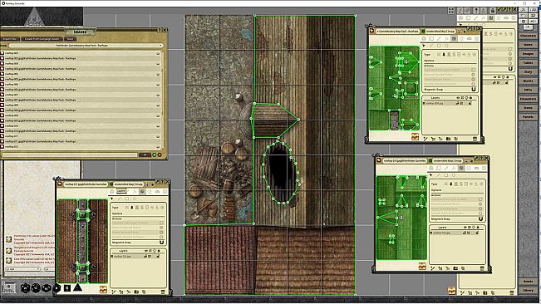Toggle Magnetic Snap in lower-right image window
The image size is (541, 304).
pyautogui.click(x=480, y=219)
